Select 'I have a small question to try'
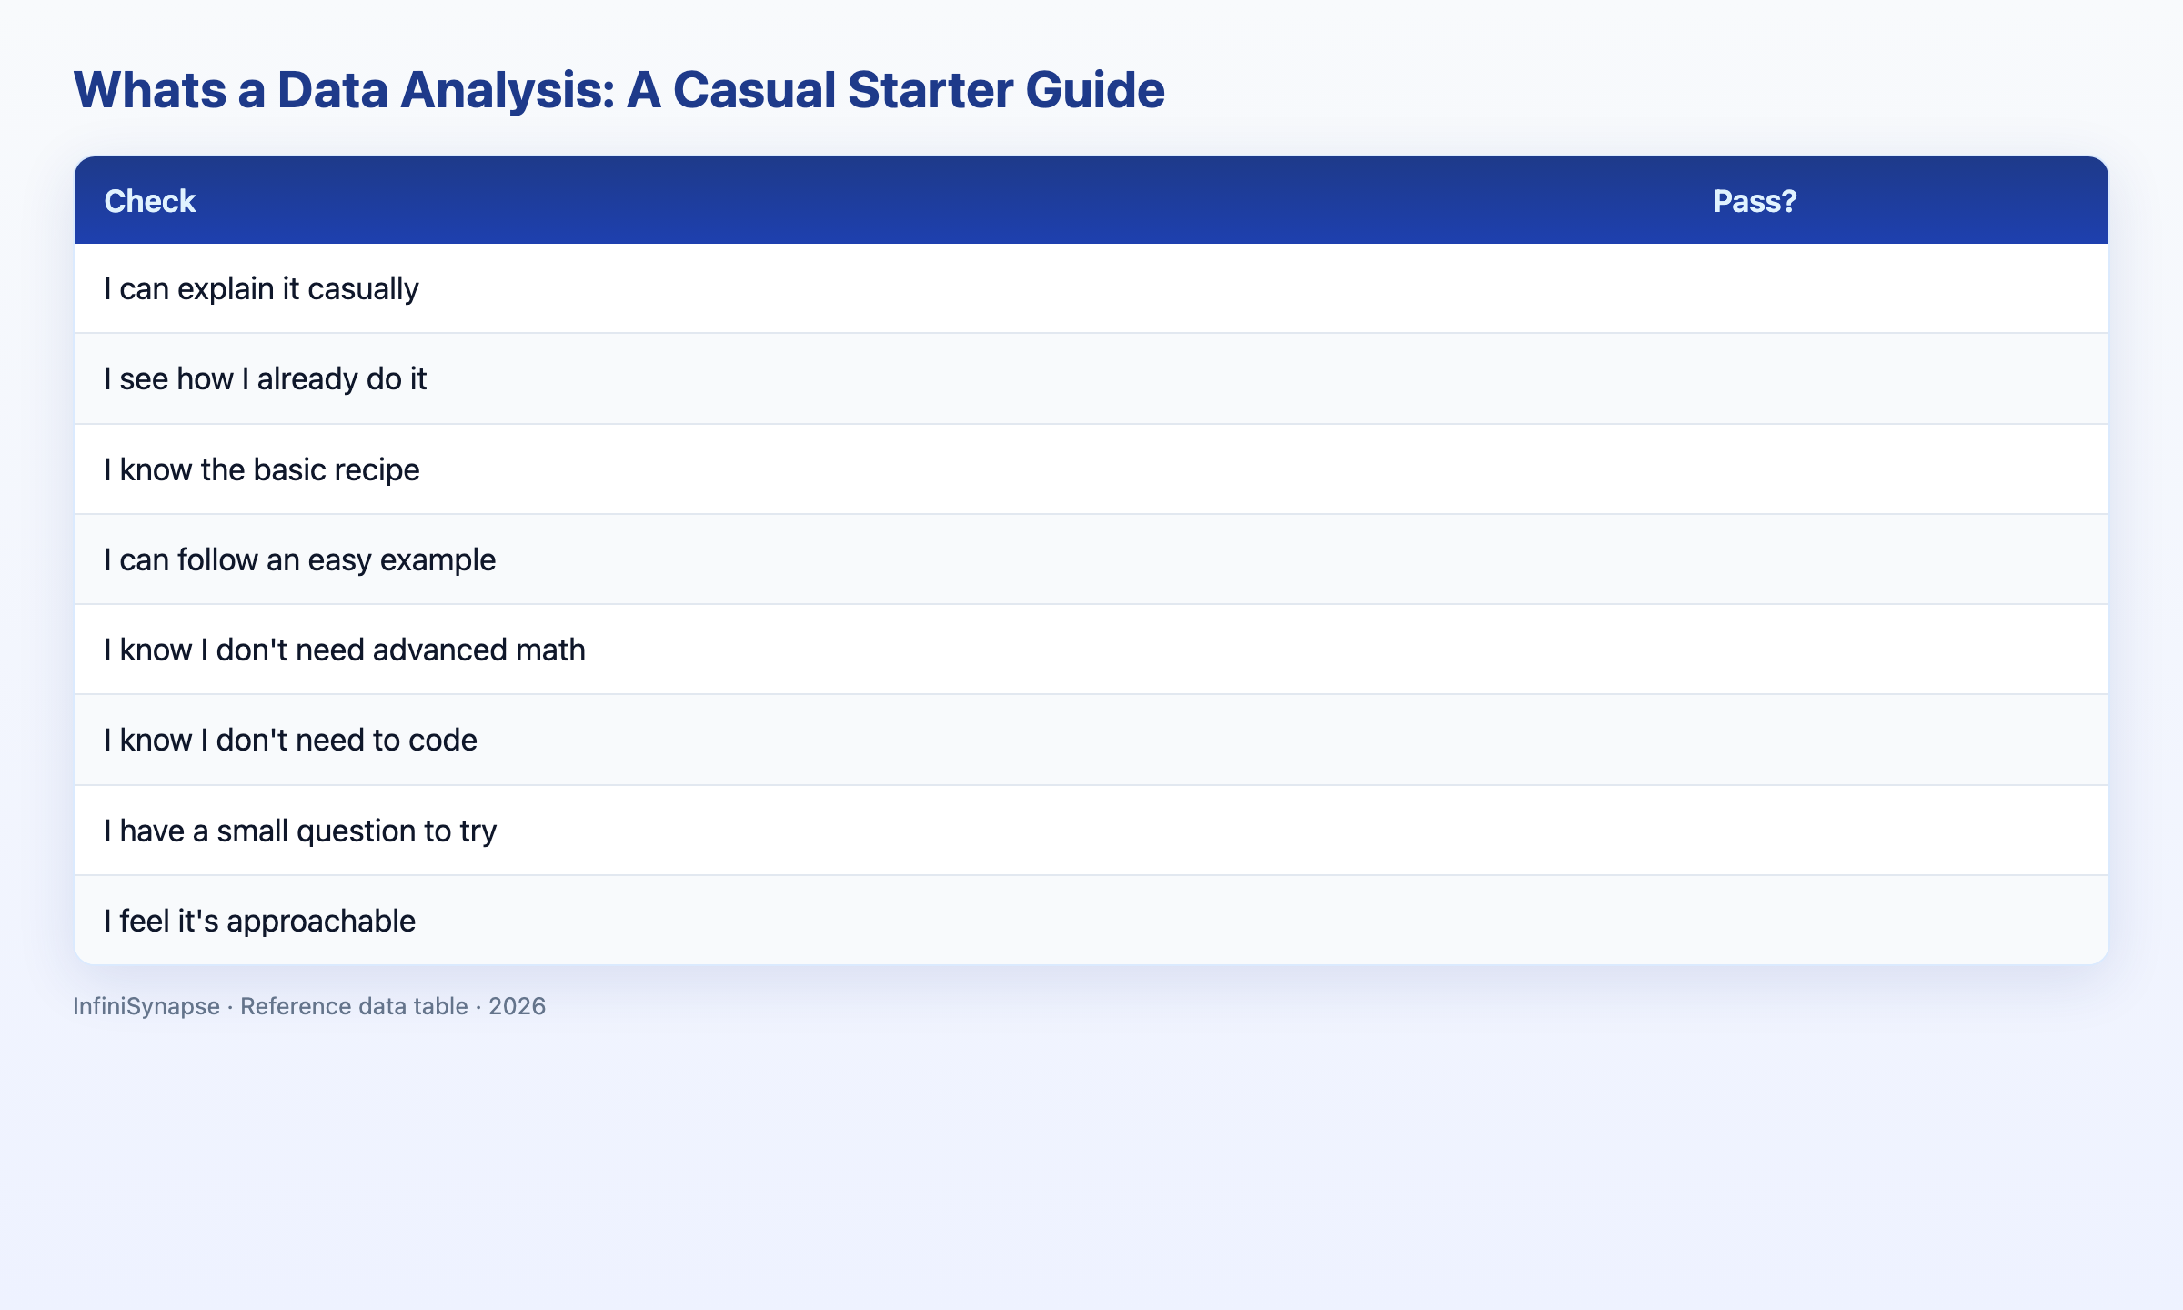This screenshot has width=2183, height=1310. click(1091, 831)
